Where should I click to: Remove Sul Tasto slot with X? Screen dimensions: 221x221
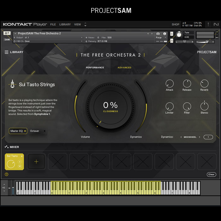(x=22, y=156)
